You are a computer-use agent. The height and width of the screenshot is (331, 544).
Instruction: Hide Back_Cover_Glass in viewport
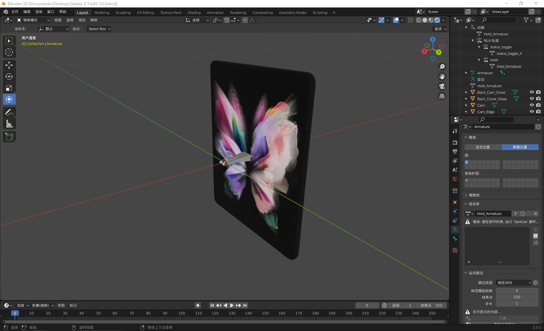[x=532, y=99]
